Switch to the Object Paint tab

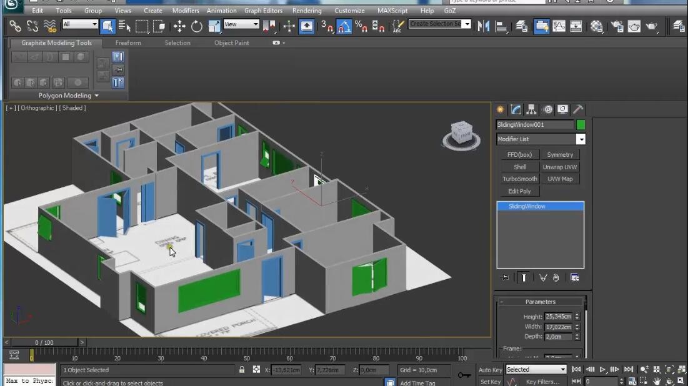point(232,43)
